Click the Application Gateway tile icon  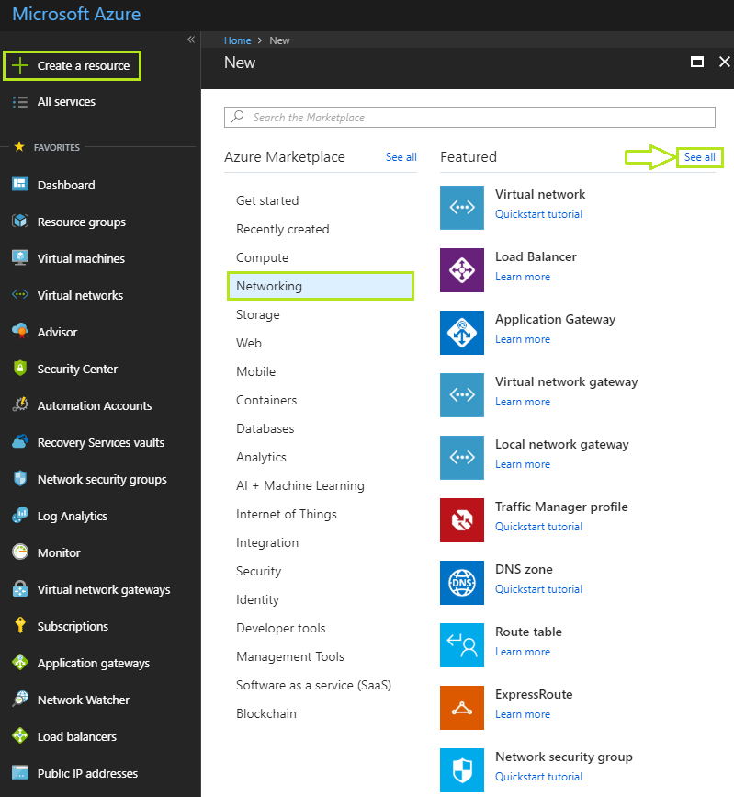point(462,333)
